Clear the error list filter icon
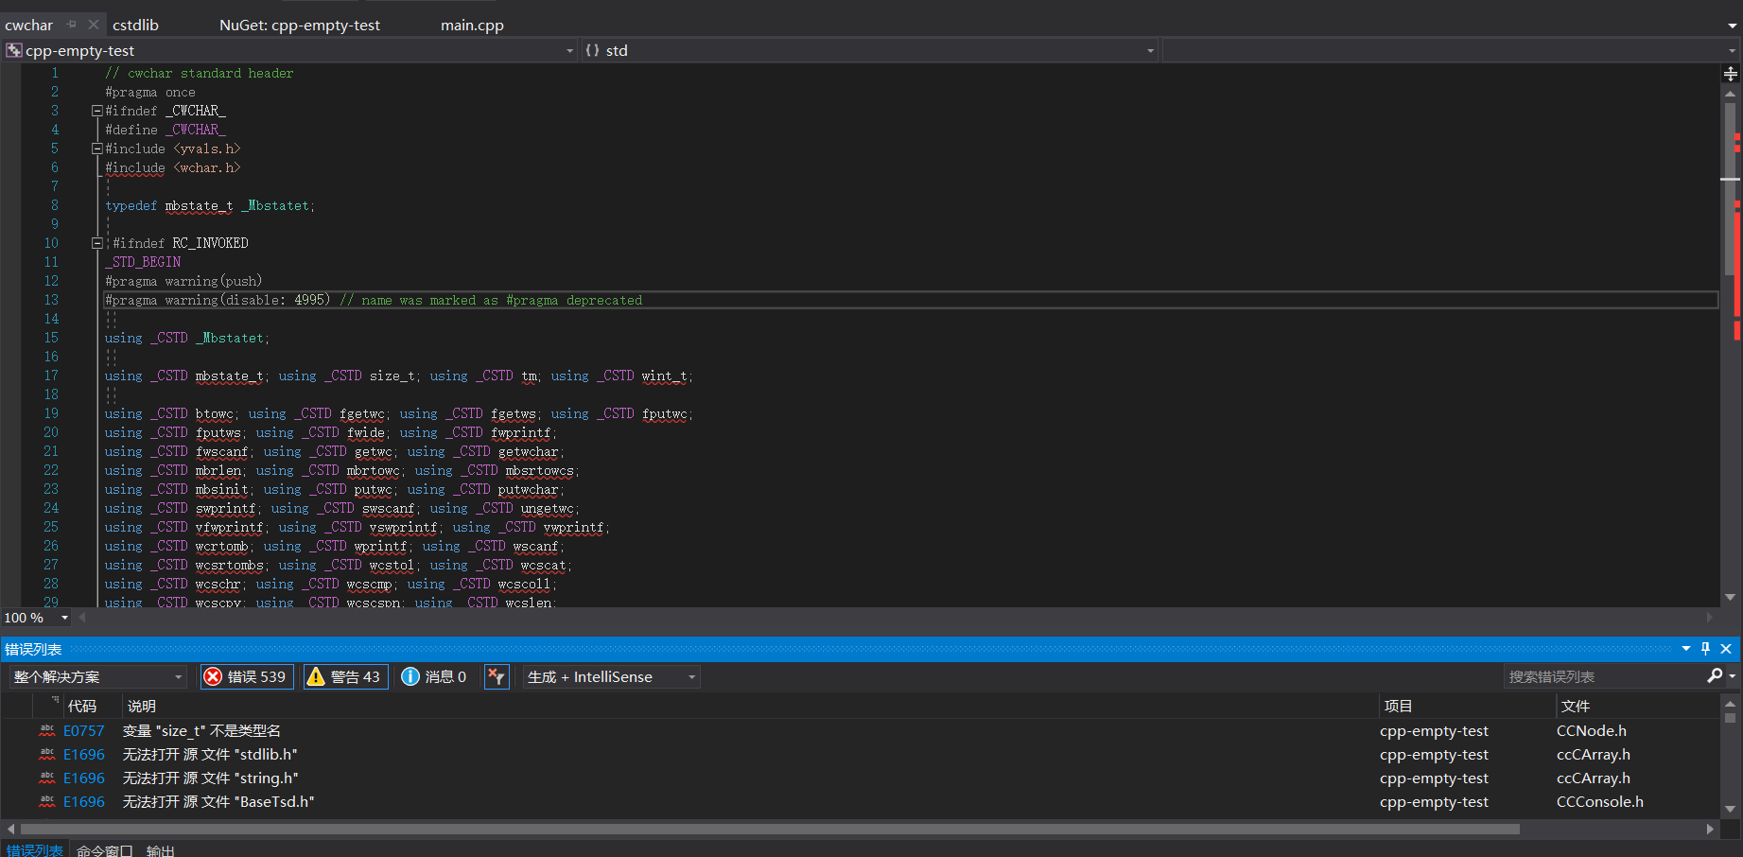The height and width of the screenshot is (857, 1743). [497, 676]
